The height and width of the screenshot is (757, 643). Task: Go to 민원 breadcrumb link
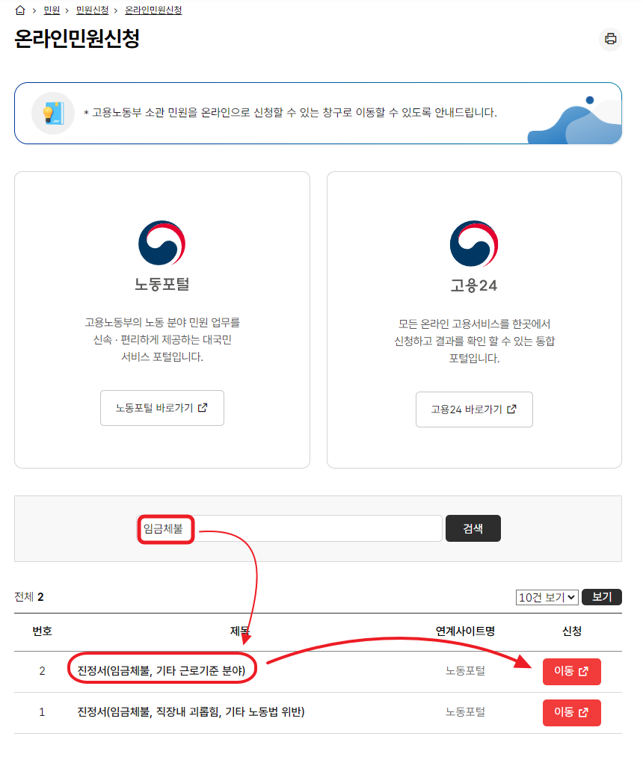tap(52, 10)
